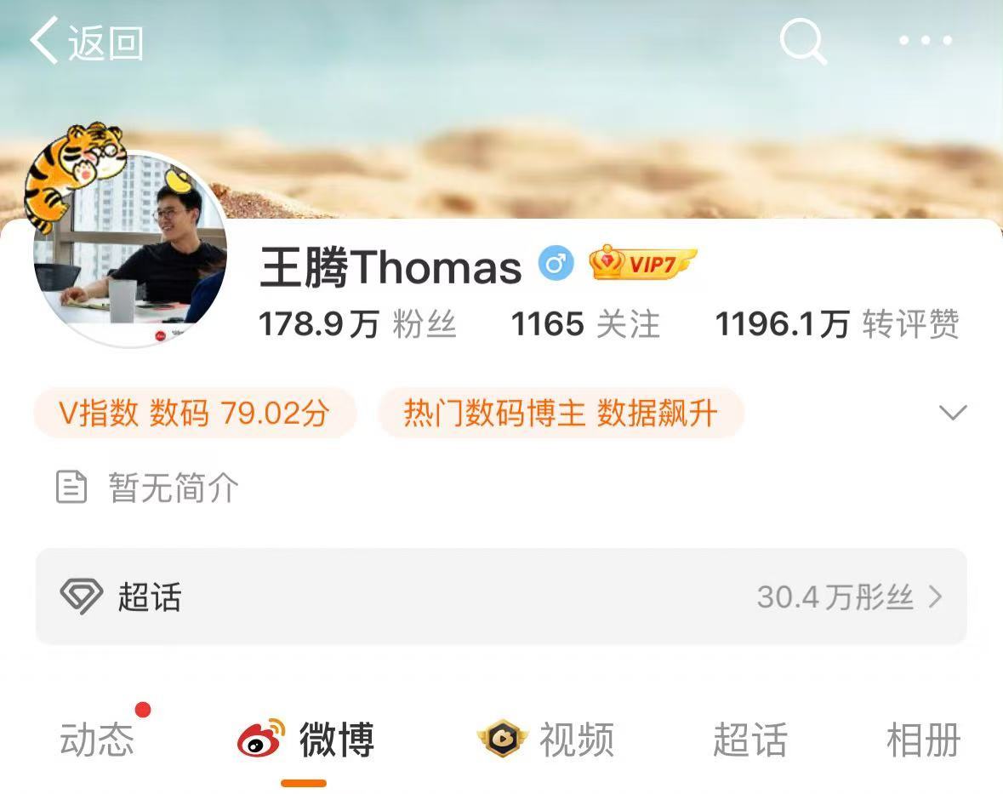The height and width of the screenshot is (794, 1003).
Task: Open the 178.9万 粉丝 followers list
Action: coord(357,323)
